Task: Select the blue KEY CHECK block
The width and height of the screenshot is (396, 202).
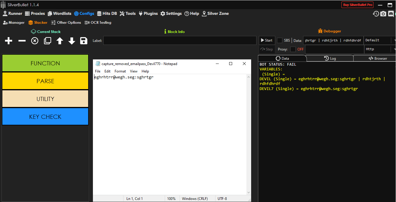Action: [x=45, y=117]
